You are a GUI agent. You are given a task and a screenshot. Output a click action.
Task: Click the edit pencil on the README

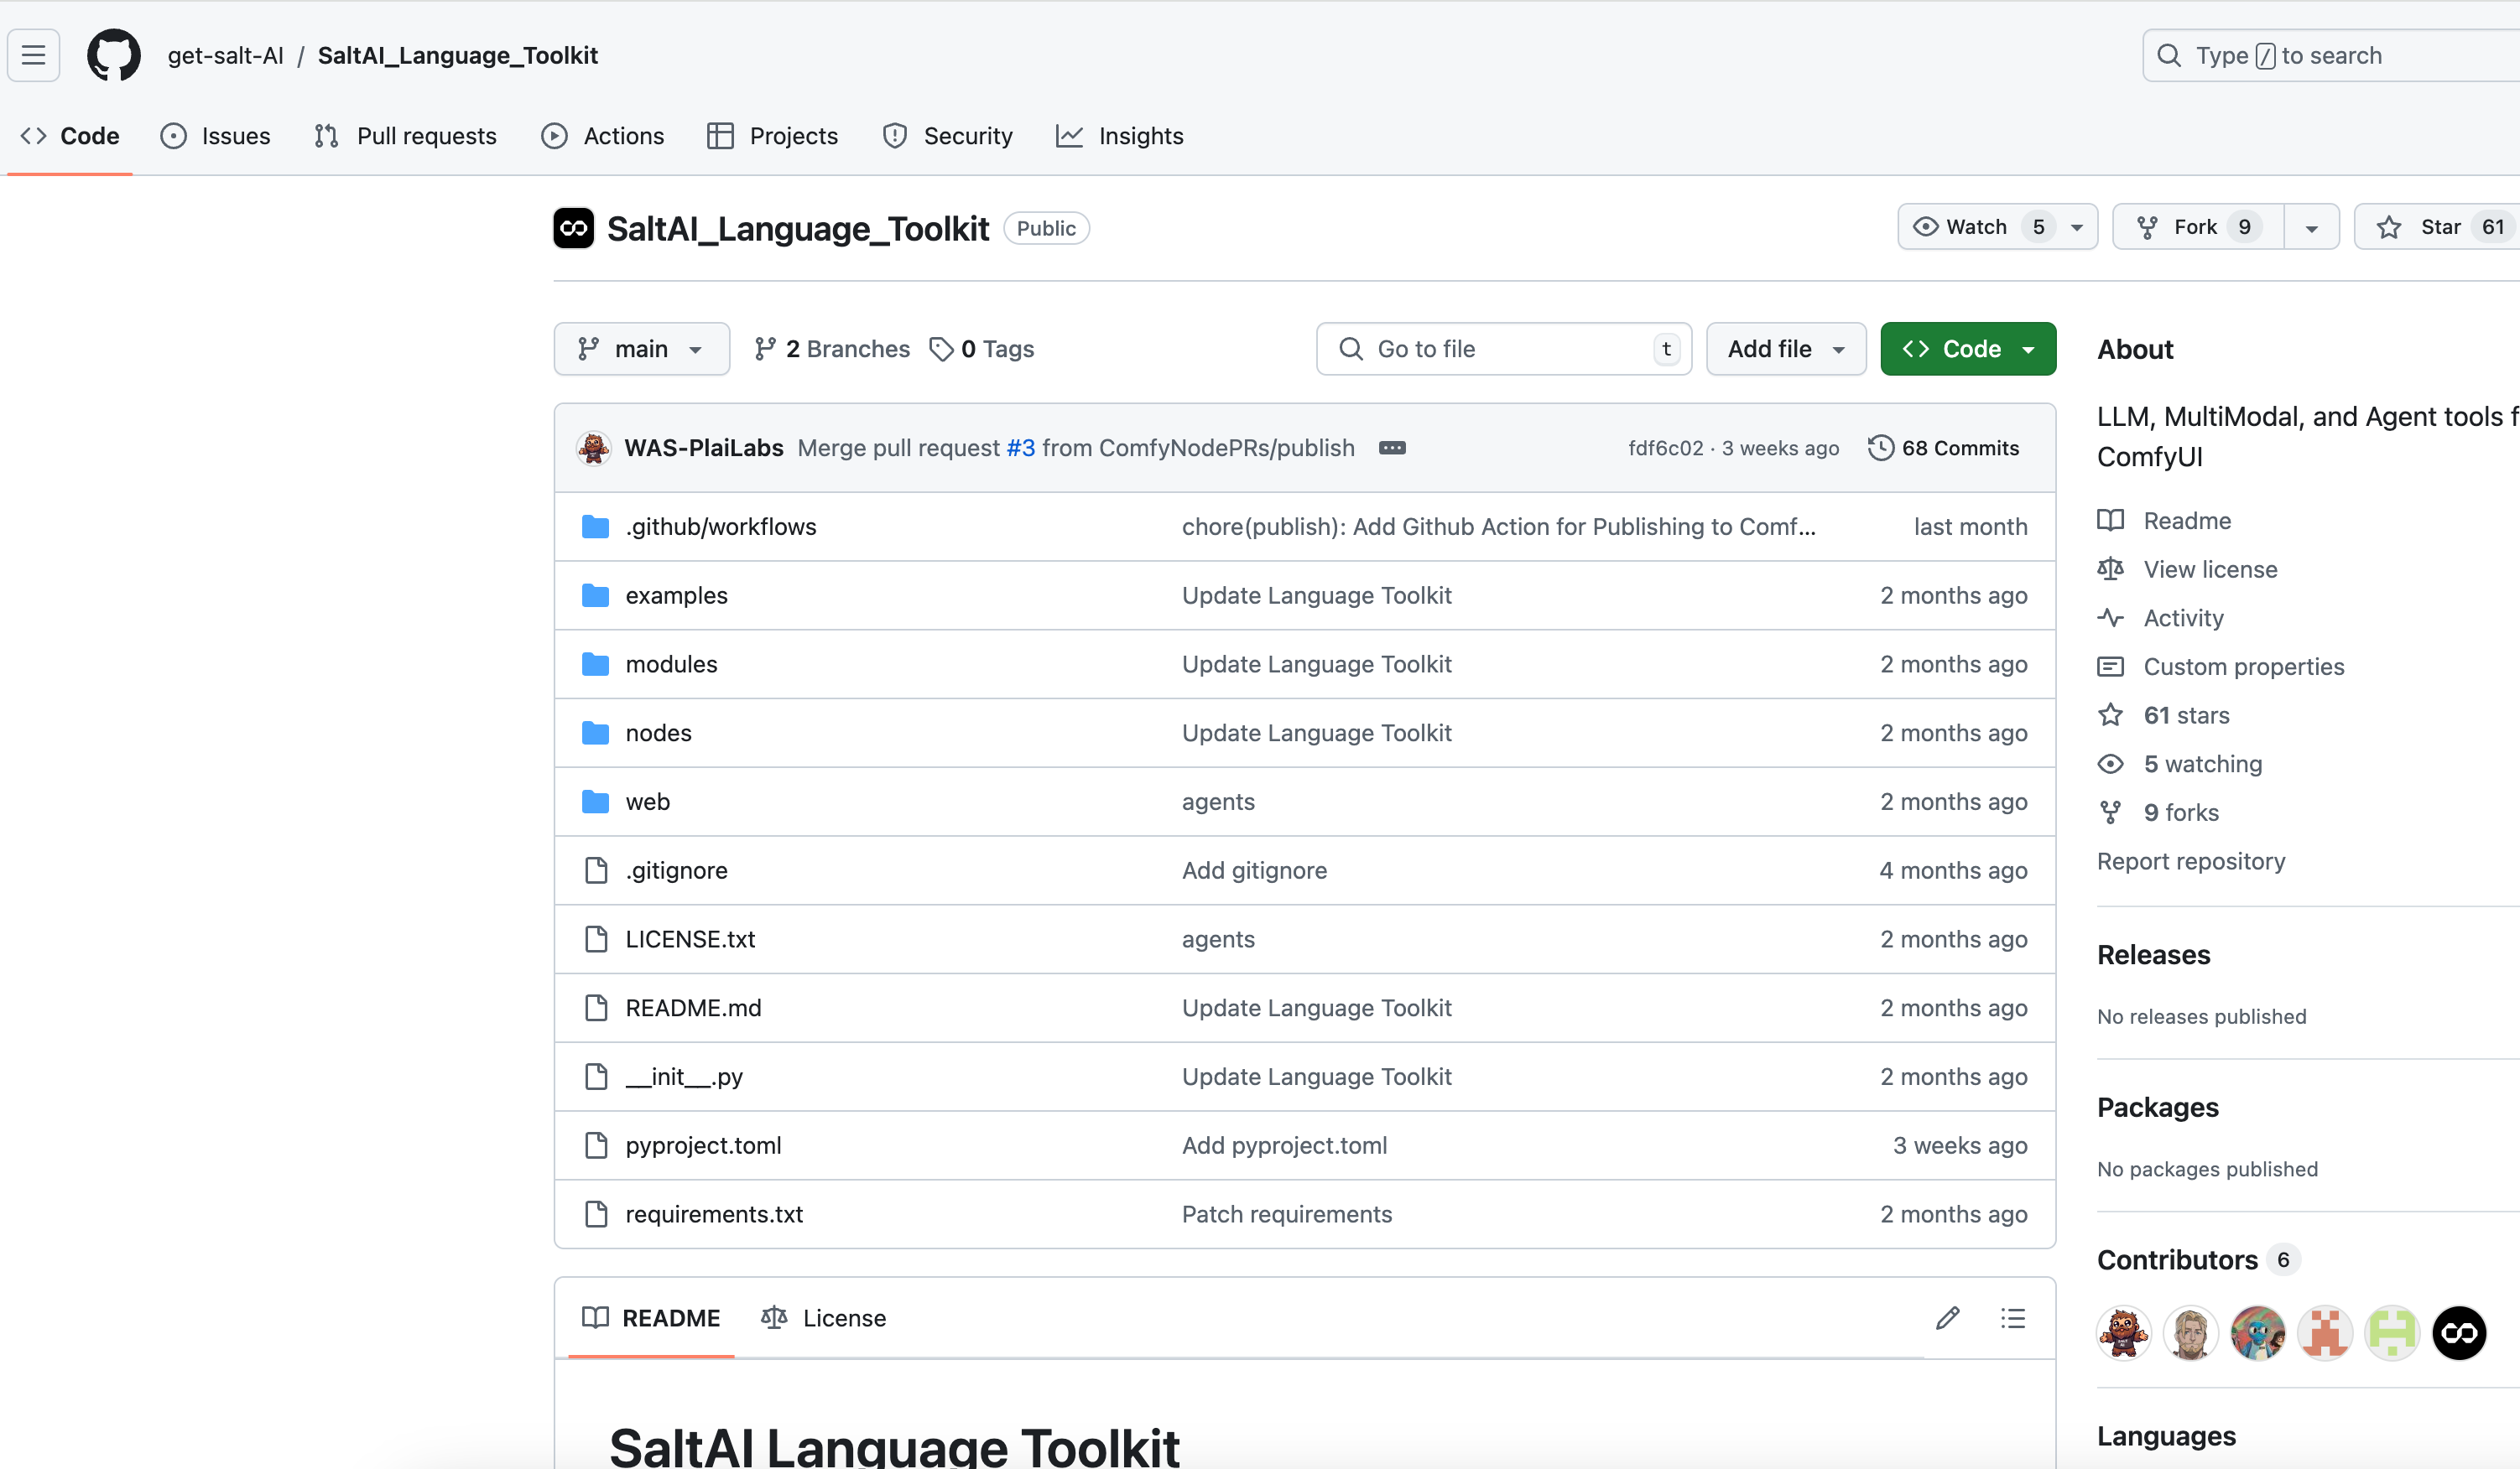[x=1947, y=1317]
